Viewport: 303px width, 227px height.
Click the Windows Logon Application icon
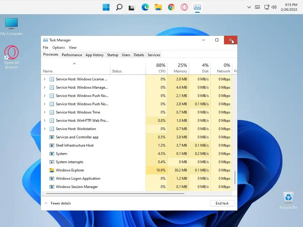(51, 179)
